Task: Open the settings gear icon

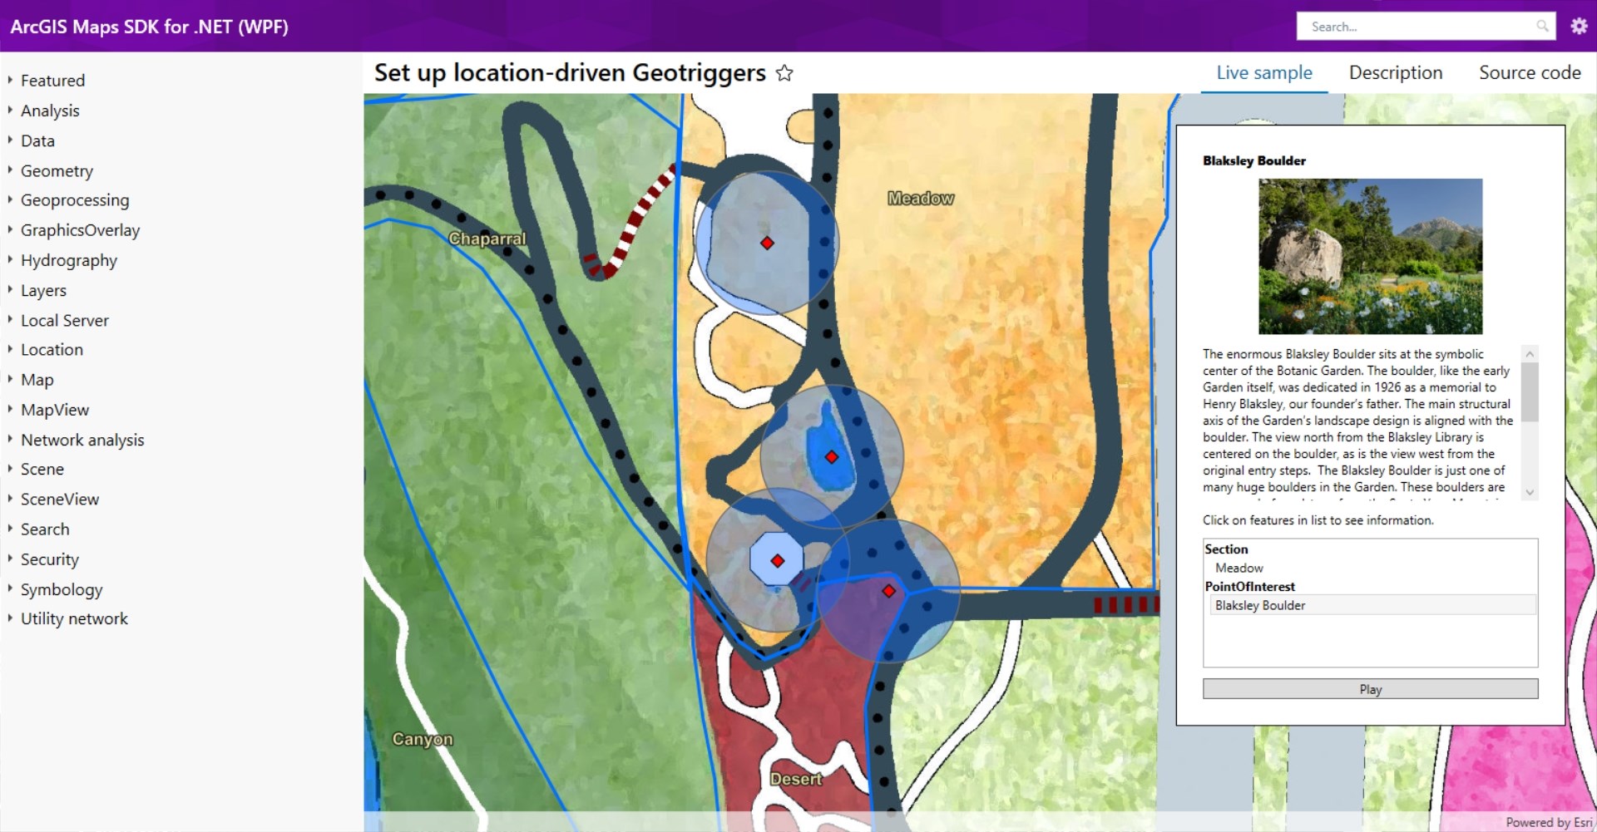Action: (1579, 26)
